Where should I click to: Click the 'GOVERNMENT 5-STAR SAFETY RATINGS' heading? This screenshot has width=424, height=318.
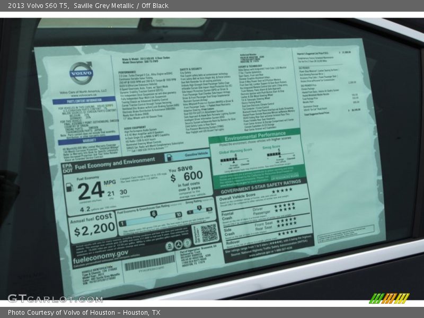tap(261, 187)
